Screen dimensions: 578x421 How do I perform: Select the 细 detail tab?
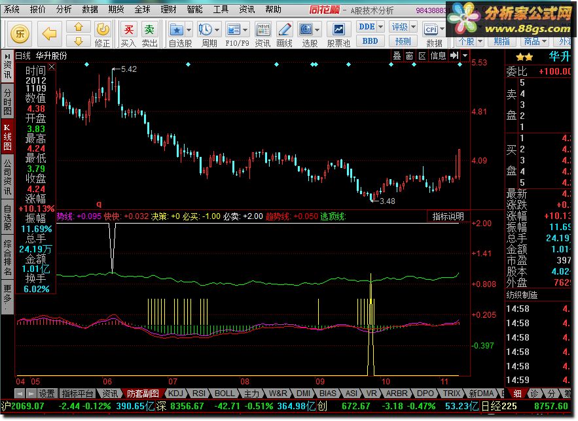pyautogui.click(x=518, y=394)
